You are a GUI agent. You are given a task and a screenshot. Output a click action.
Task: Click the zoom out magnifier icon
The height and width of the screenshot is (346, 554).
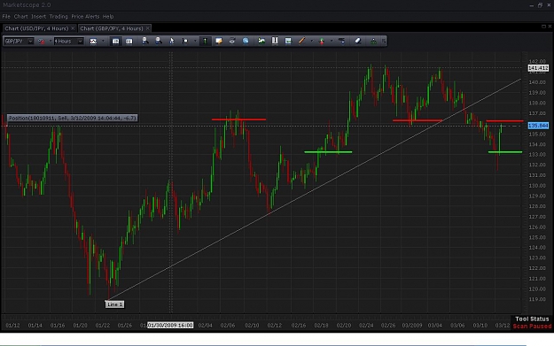pyautogui.click(x=159, y=41)
